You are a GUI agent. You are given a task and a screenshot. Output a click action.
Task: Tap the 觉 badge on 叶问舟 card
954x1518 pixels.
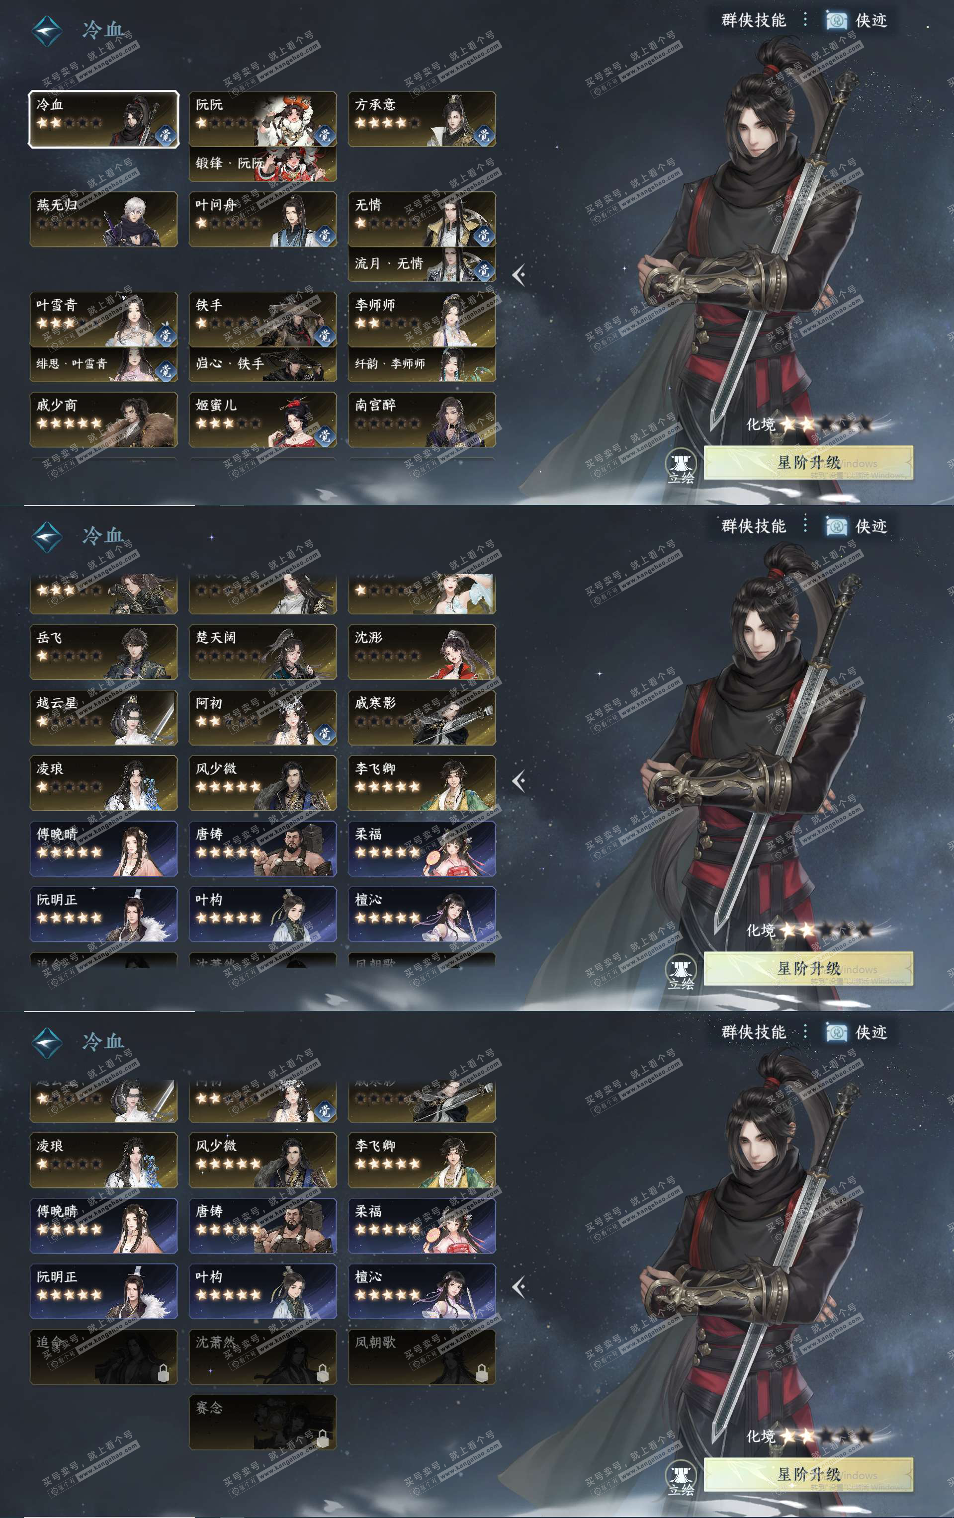(x=325, y=235)
